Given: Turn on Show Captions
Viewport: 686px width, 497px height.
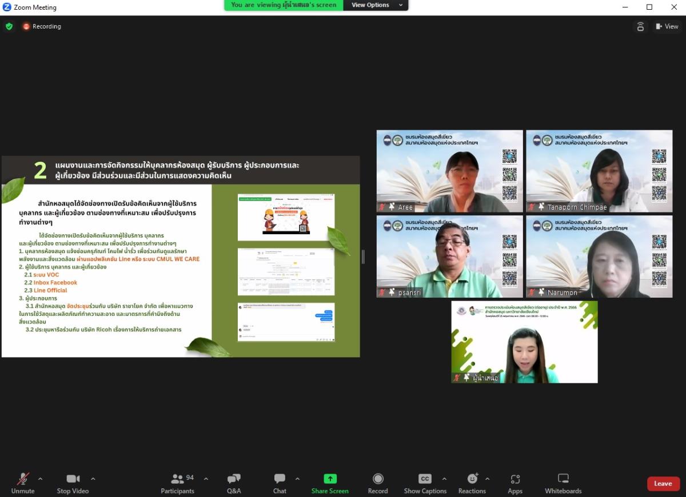Looking at the screenshot, I should [425, 483].
